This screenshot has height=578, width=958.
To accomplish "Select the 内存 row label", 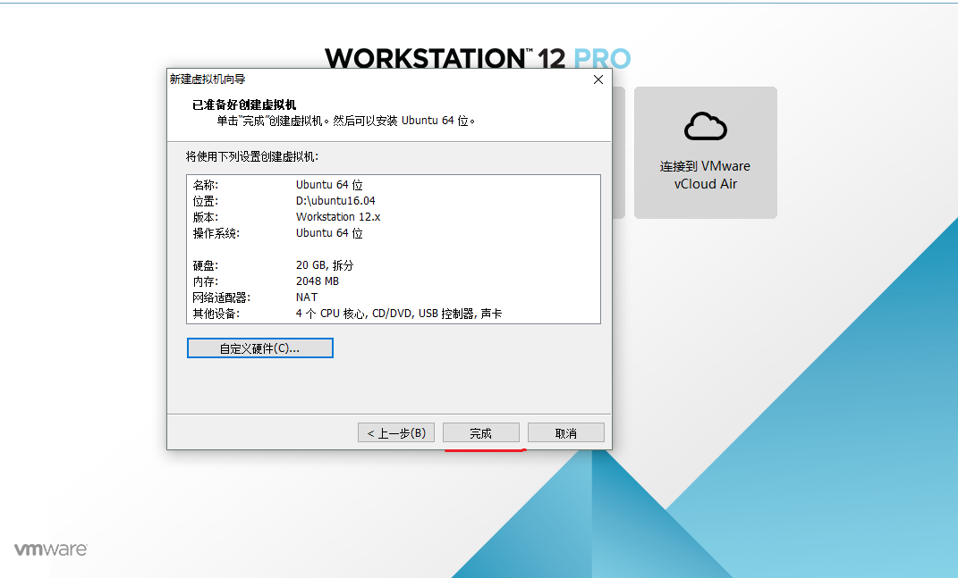I will [206, 281].
